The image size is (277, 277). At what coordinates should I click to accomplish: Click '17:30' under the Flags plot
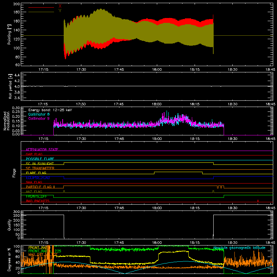click(x=81, y=208)
